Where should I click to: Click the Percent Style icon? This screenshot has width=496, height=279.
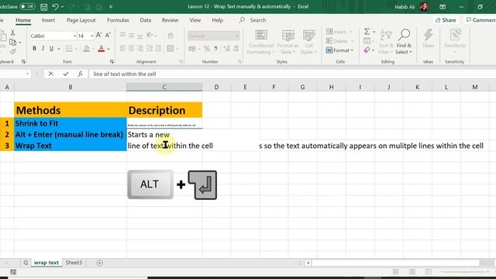[x=207, y=49]
